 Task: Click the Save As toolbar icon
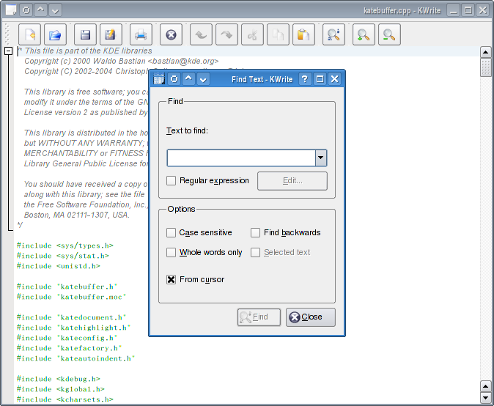click(111, 34)
